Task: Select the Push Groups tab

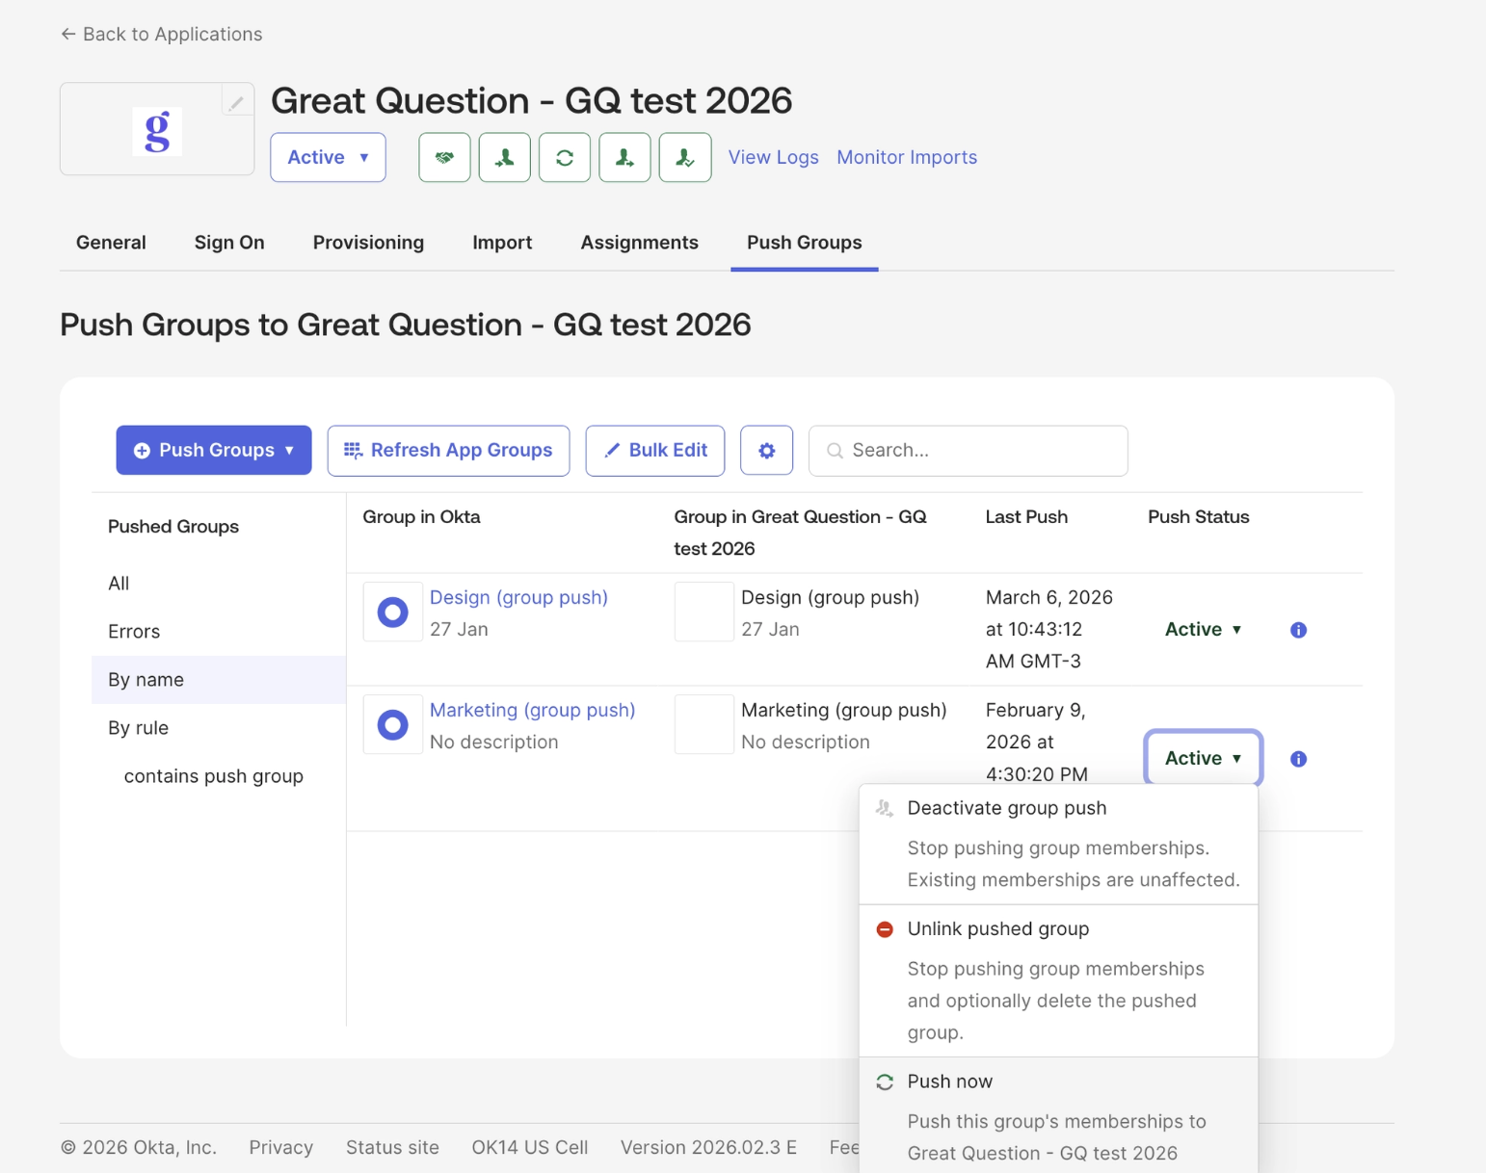Action: click(x=805, y=243)
